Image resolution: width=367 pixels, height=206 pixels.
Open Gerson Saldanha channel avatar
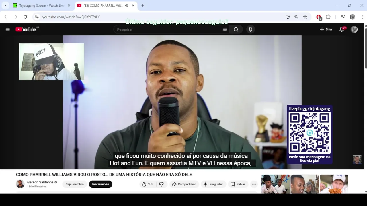(20, 184)
